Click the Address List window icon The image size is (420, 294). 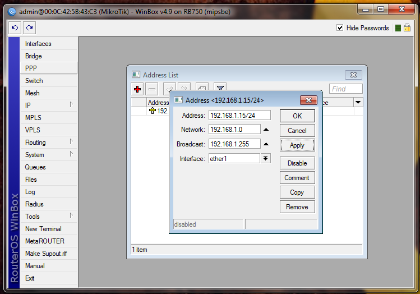click(136, 75)
